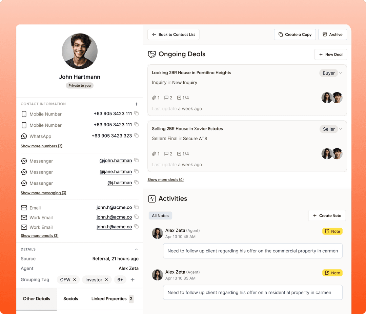The image size is (366, 314).
Task: Click Alex Zeta's avatar on the 10:45 AM note
Action: pyautogui.click(x=157, y=233)
